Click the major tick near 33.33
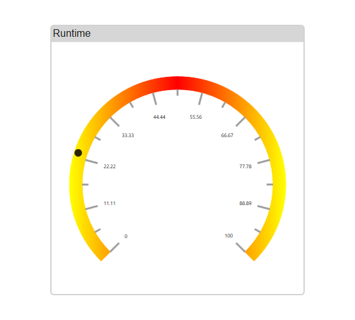 [x=115, y=121]
